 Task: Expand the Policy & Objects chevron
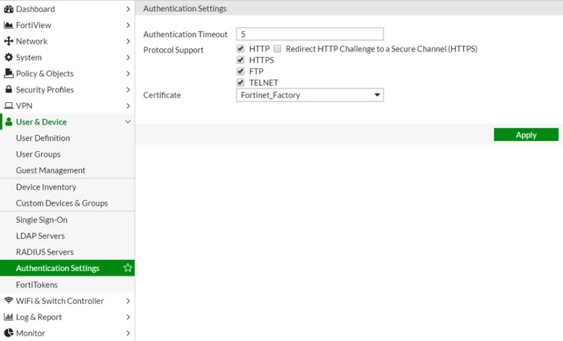[x=128, y=73]
